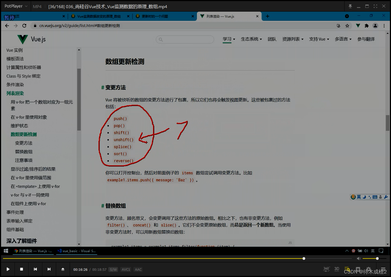This screenshot has width=391, height=277.
Task: Open a new Chrome tab
Action: coord(267,16)
